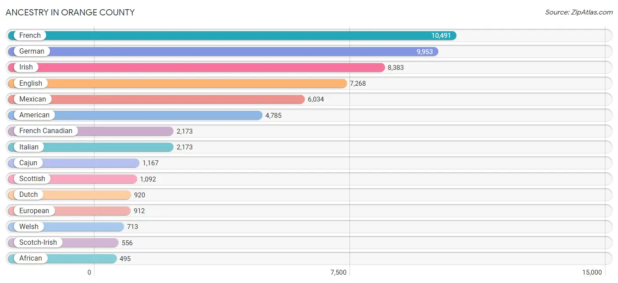Click the value 1,092
This screenshot has width=618, height=283.
click(148, 179)
